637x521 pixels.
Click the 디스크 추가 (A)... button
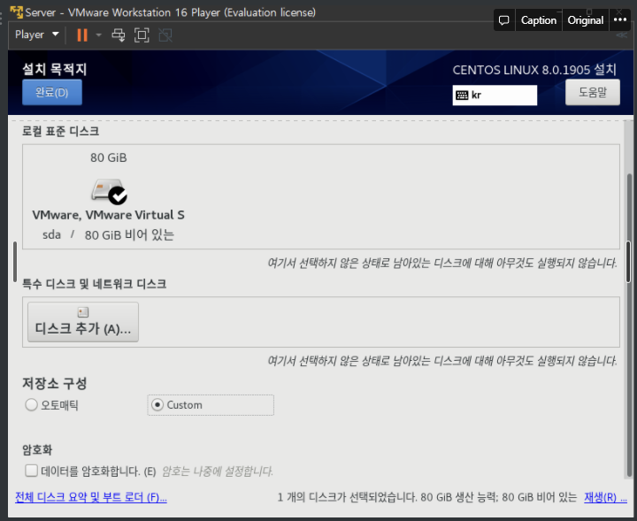(x=83, y=322)
